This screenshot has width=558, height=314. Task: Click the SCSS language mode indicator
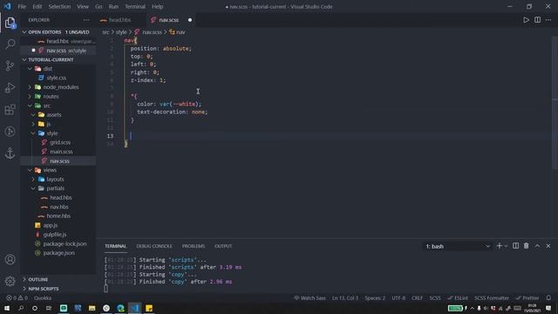[x=435, y=298]
